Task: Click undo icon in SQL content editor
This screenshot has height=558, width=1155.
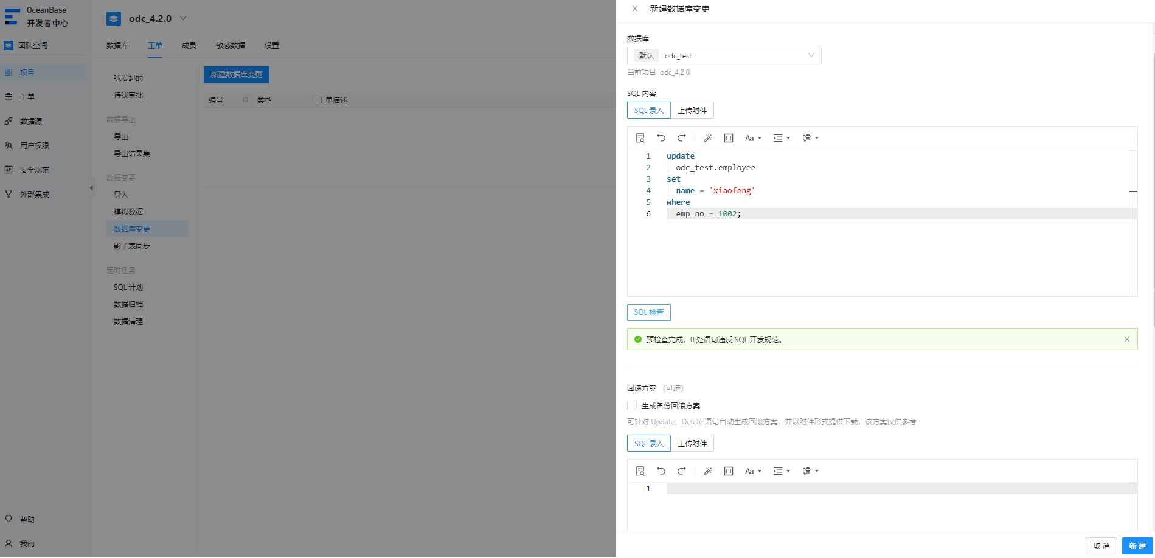Action: pos(661,138)
